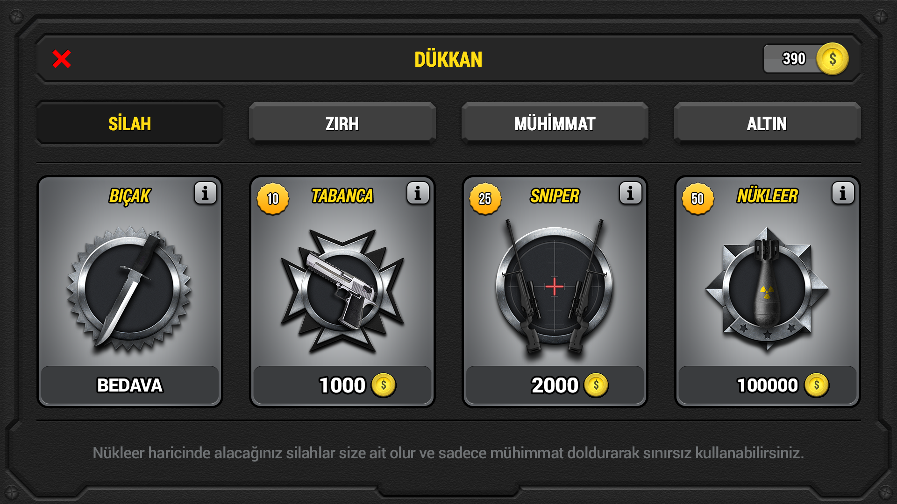Switch to the Zırh tab
Image resolution: width=897 pixels, height=504 pixels.
click(x=342, y=123)
